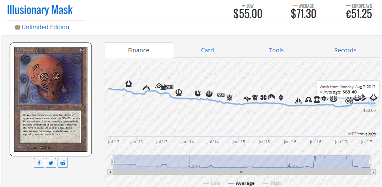Click the 2016 label in range navigator
382x187 pixels.
click(x=293, y=166)
